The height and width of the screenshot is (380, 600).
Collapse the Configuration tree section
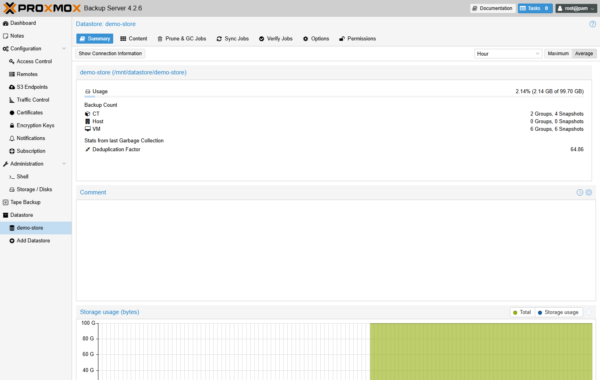tap(64, 49)
